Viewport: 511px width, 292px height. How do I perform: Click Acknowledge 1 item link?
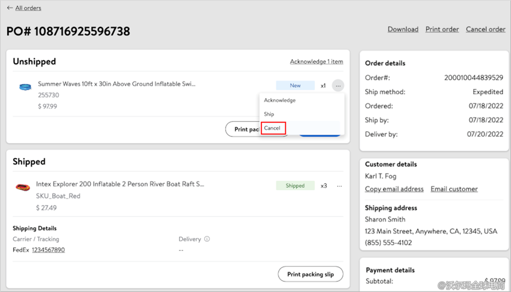pos(316,62)
